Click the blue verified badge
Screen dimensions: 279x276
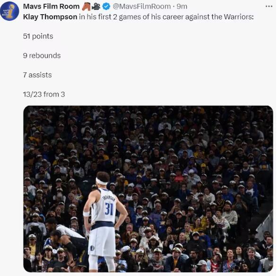pos(106,7)
